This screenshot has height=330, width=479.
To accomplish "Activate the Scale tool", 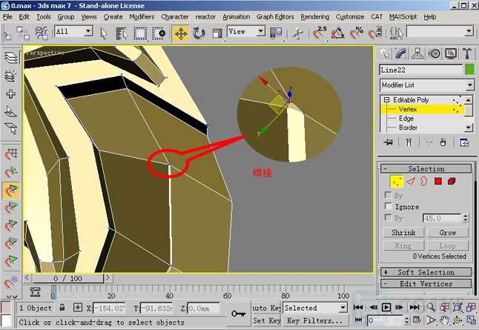I will point(217,33).
